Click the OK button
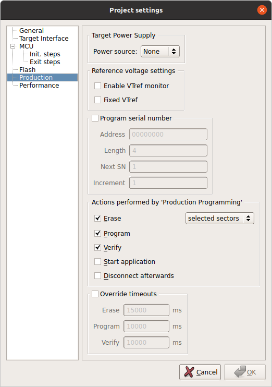Image resolution: width=272 pixels, height=387 pixels. (245, 372)
